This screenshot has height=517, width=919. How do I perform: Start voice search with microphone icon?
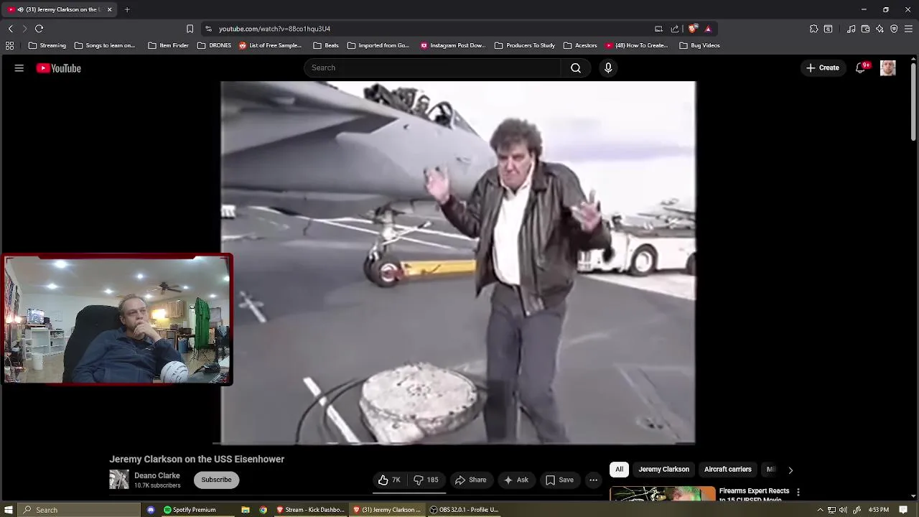click(608, 67)
